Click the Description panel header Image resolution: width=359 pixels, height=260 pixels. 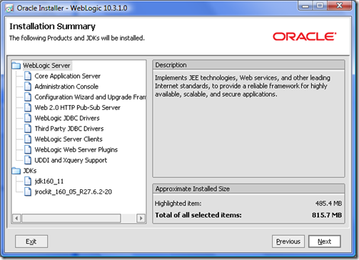[x=248, y=65]
